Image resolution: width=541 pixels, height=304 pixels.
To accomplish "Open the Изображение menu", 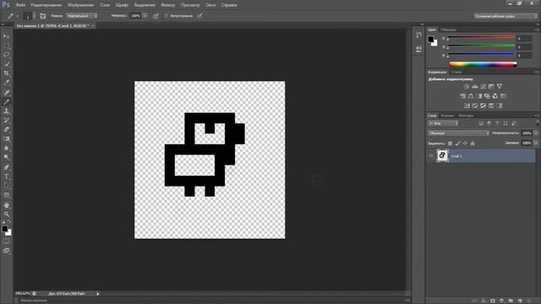I will pos(81,5).
